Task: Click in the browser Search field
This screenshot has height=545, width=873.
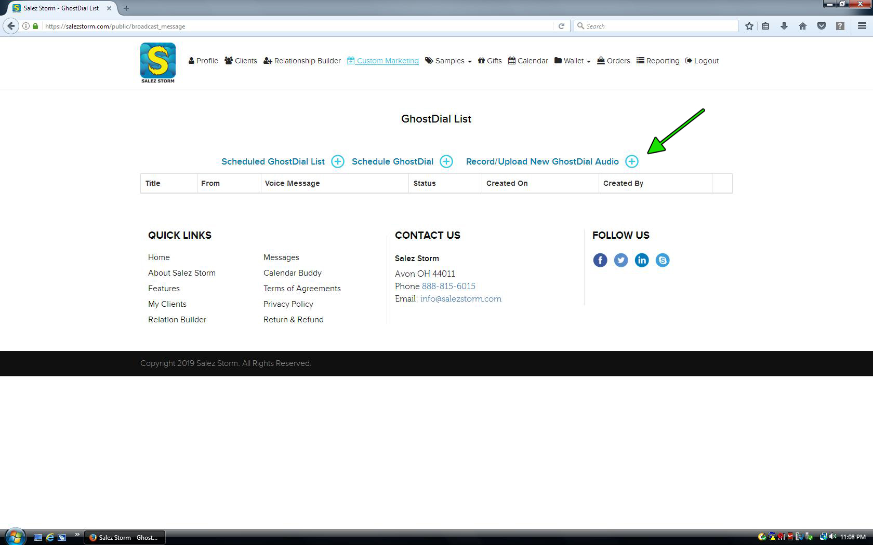Action: click(x=658, y=26)
